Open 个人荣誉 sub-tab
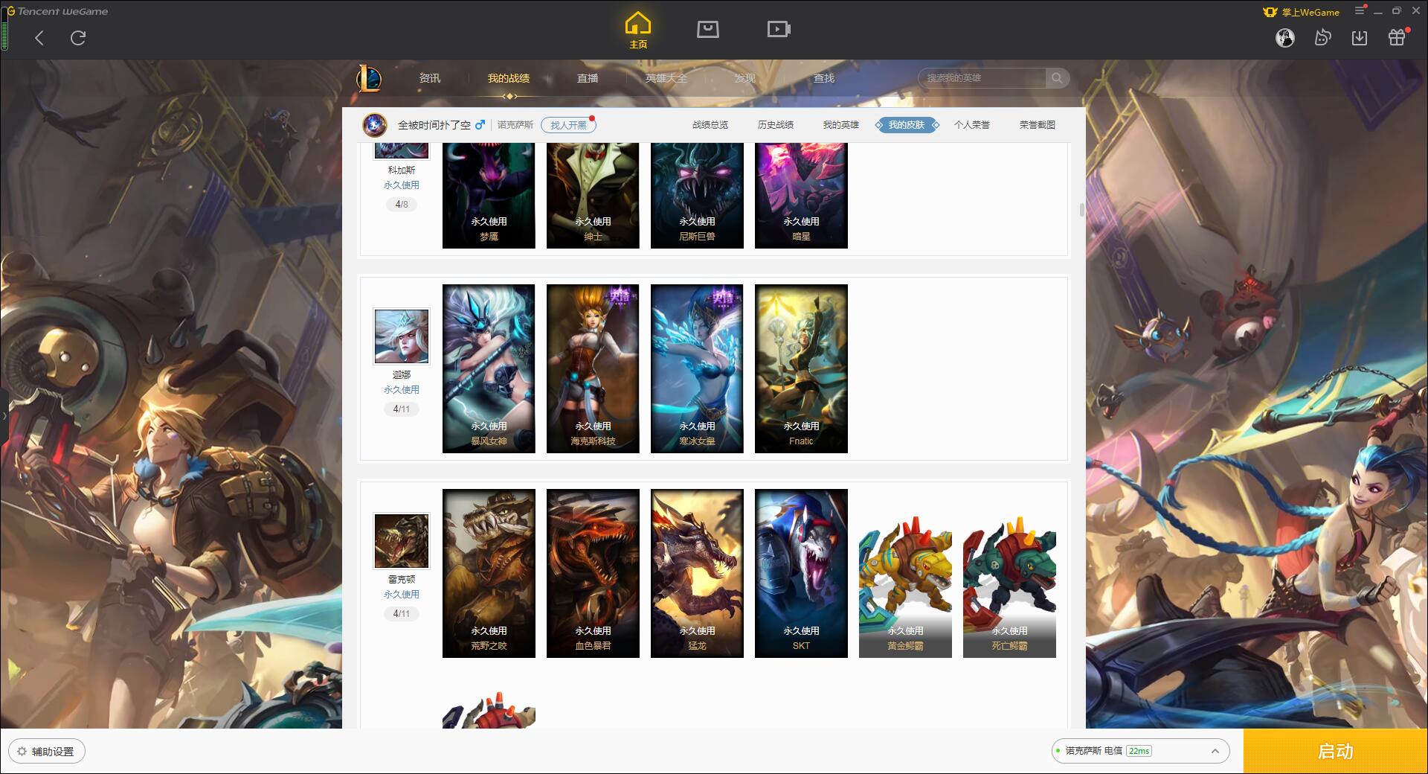1428x774 pixels. coord(972,125)
